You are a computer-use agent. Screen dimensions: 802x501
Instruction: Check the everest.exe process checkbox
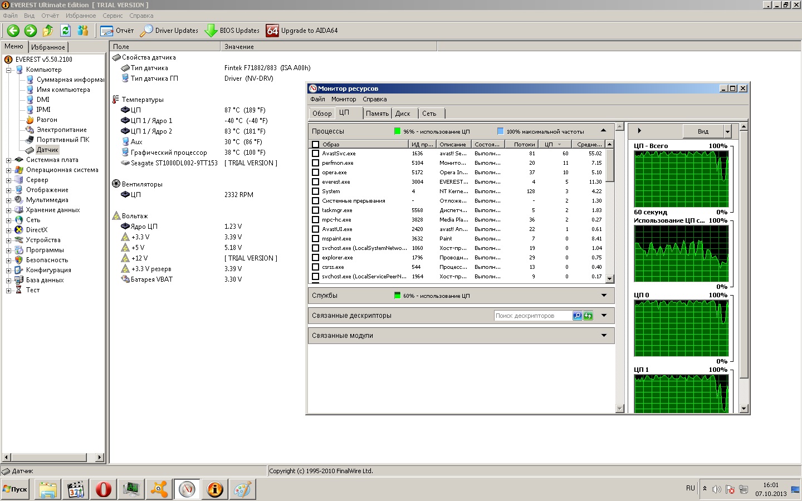click(316, 182)
